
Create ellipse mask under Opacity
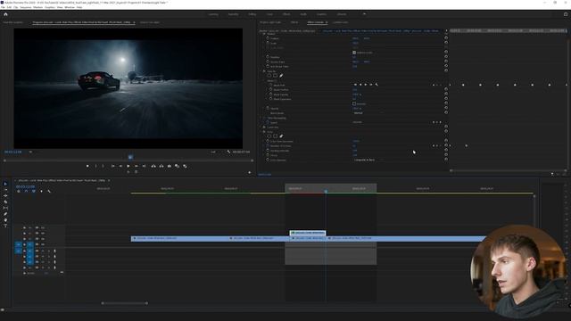tap(269, 76)
